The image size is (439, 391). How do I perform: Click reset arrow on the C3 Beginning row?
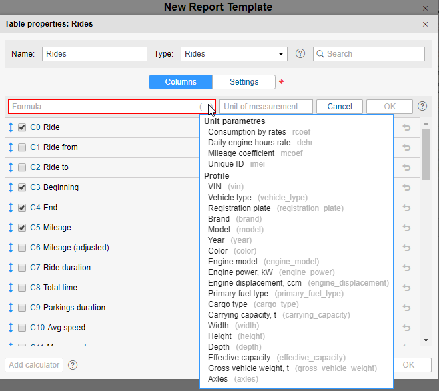coord(406,187)
